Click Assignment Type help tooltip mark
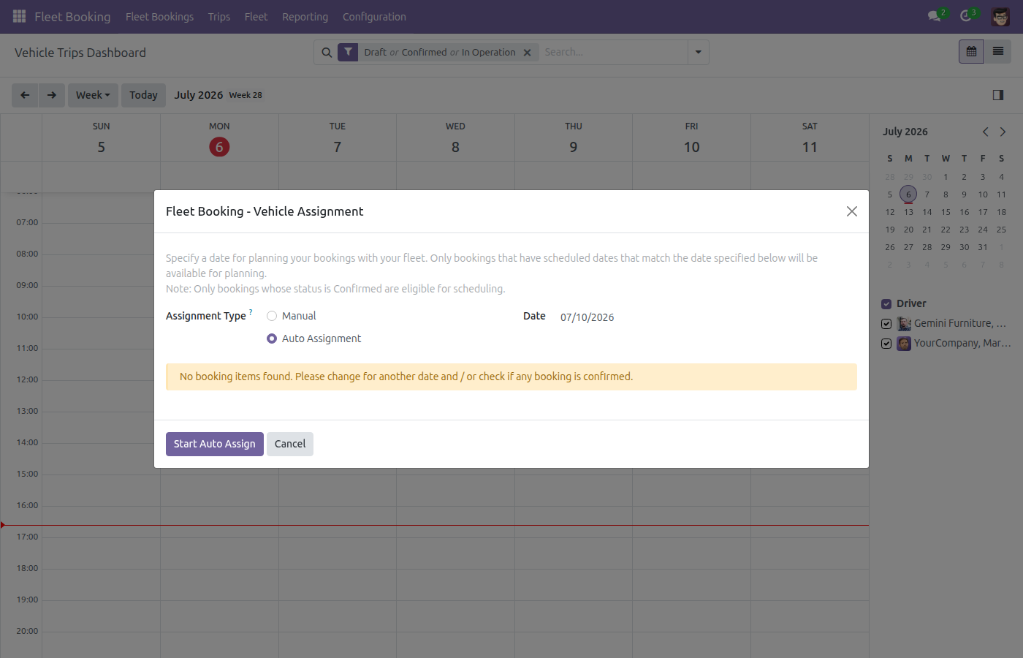This screenshot has width=1023, height=658. point(251,312)
